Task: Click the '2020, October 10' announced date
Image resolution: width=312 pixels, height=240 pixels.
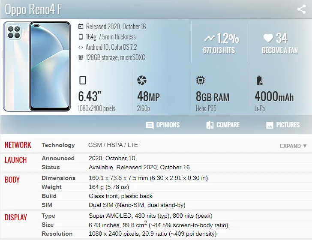Action: pos(112,159)
